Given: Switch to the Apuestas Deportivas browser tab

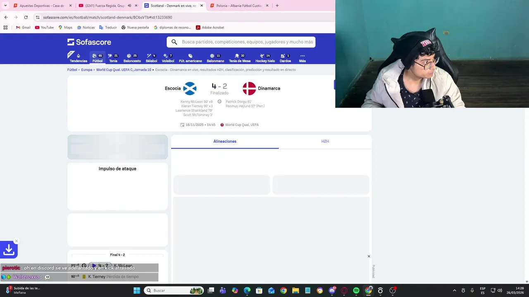Looking at the screenshot, I should point(42,6).
